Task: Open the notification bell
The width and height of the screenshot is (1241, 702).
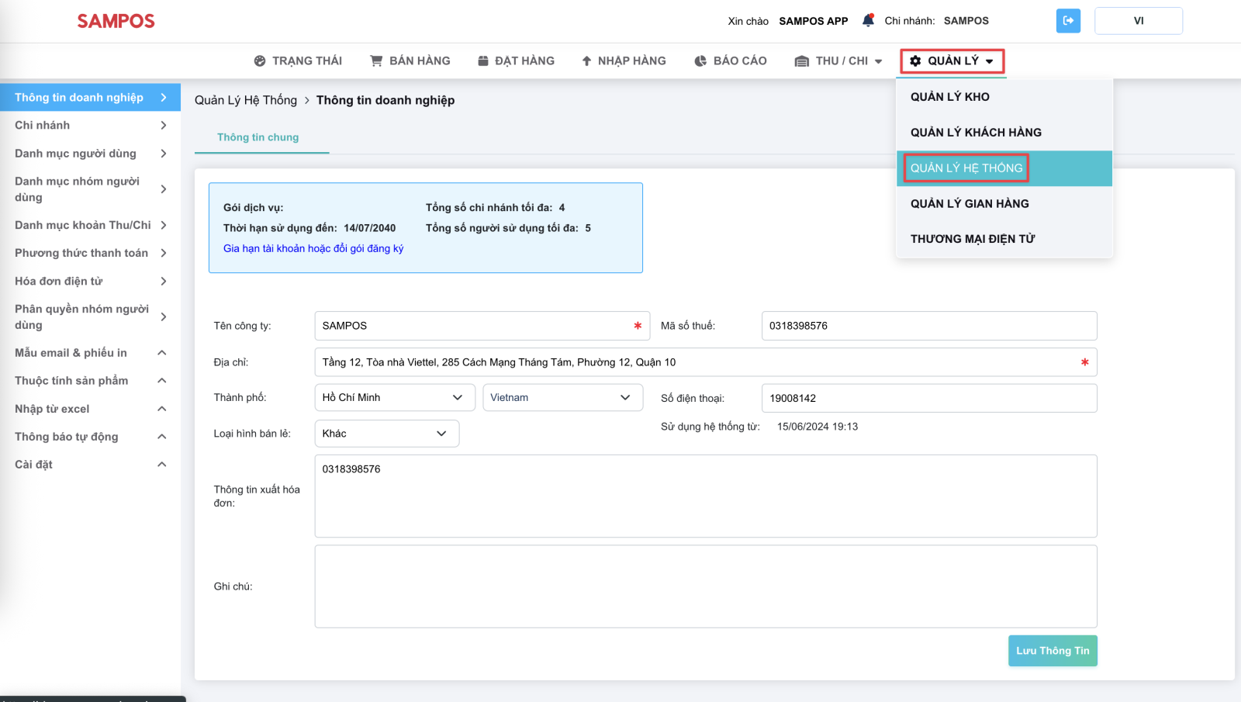Action: tap(868, 21)
